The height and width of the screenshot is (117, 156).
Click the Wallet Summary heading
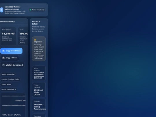coord(7,22)
